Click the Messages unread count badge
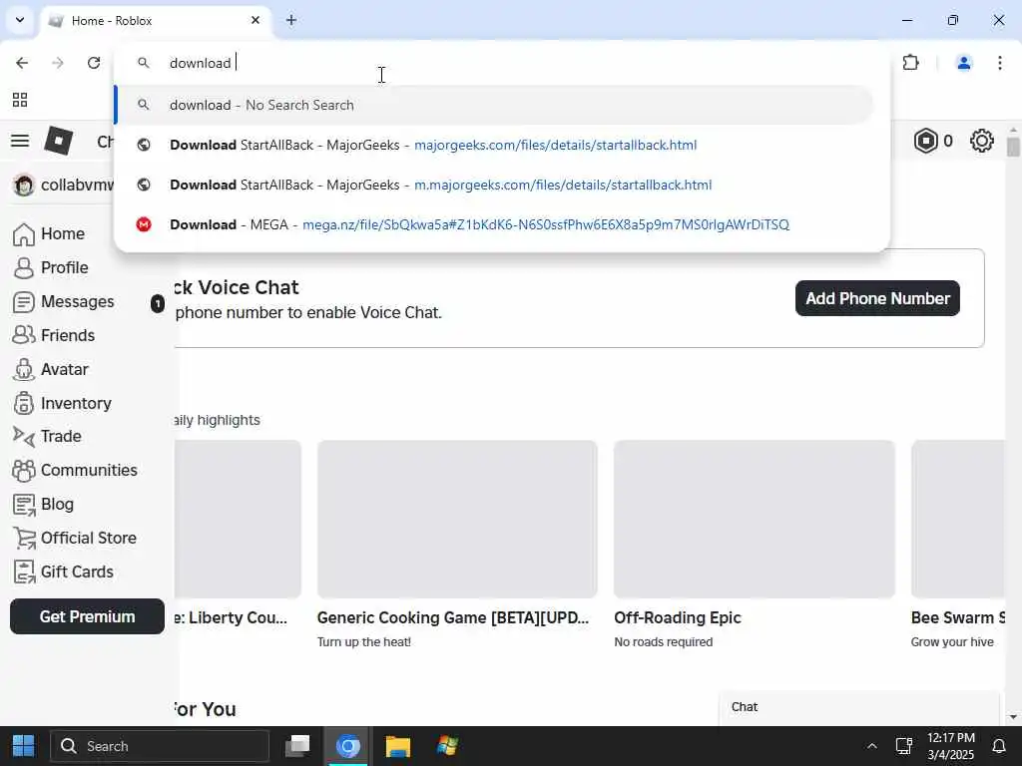Image resolution: width=1022 pixels, height=766 pixels. (x=158, y=303)
